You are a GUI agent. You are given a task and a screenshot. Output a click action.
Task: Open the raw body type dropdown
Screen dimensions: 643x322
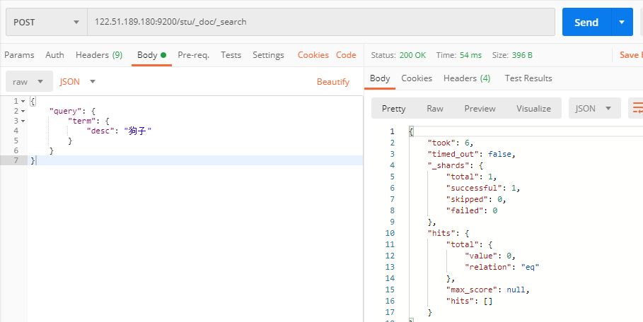[29, 81]
